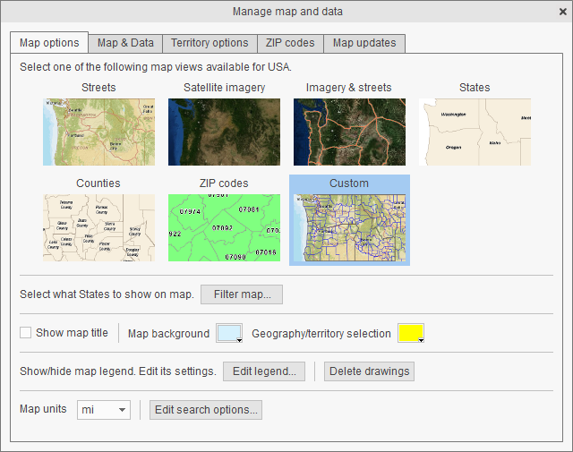
Task: Open the Map background color picker
Action: 229,334
